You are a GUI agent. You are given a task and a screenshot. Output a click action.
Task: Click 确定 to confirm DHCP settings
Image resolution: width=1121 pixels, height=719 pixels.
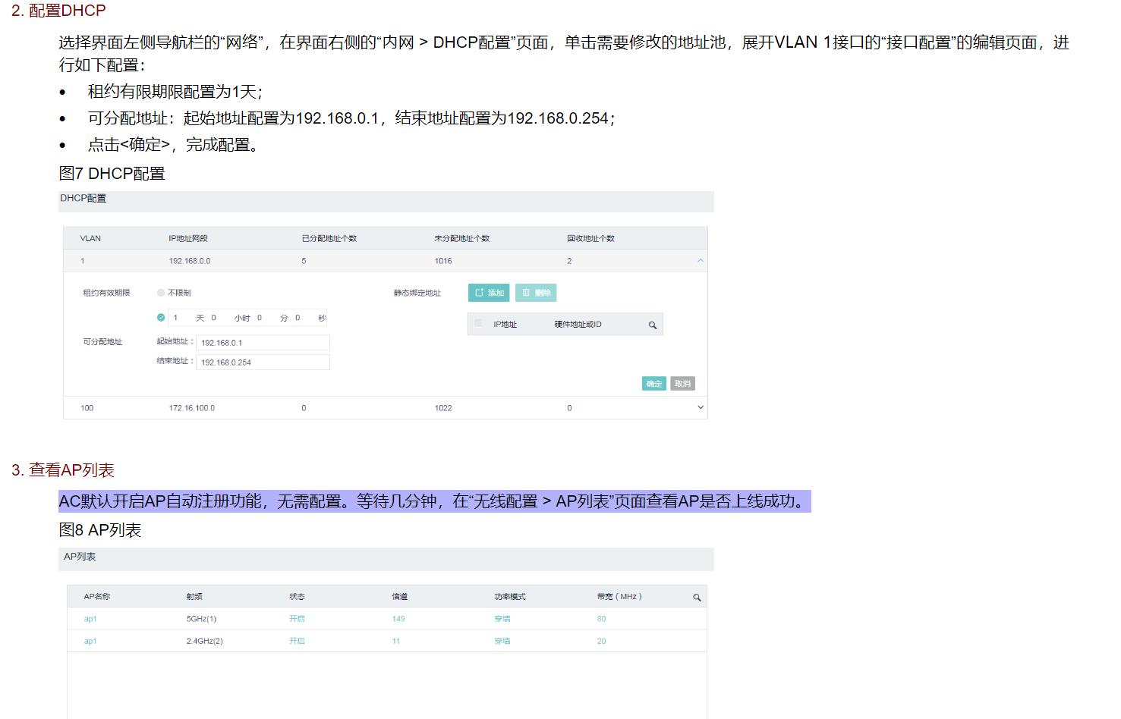pyautogui.click(x=654, y=384)
